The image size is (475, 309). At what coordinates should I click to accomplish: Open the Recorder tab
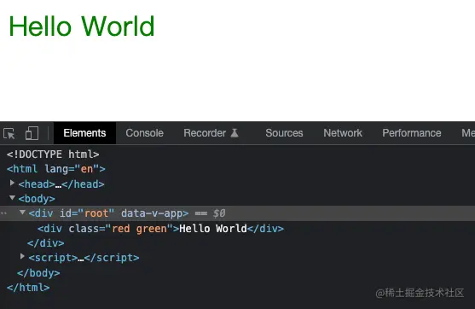coord(211,133)
